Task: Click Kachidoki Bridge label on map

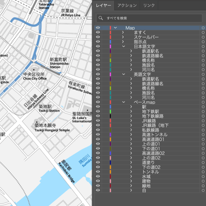Action: point(66,172)
